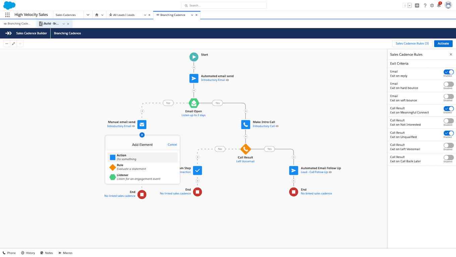Select the Start node icon
This screenshot has width=456, height=257.
194,57
